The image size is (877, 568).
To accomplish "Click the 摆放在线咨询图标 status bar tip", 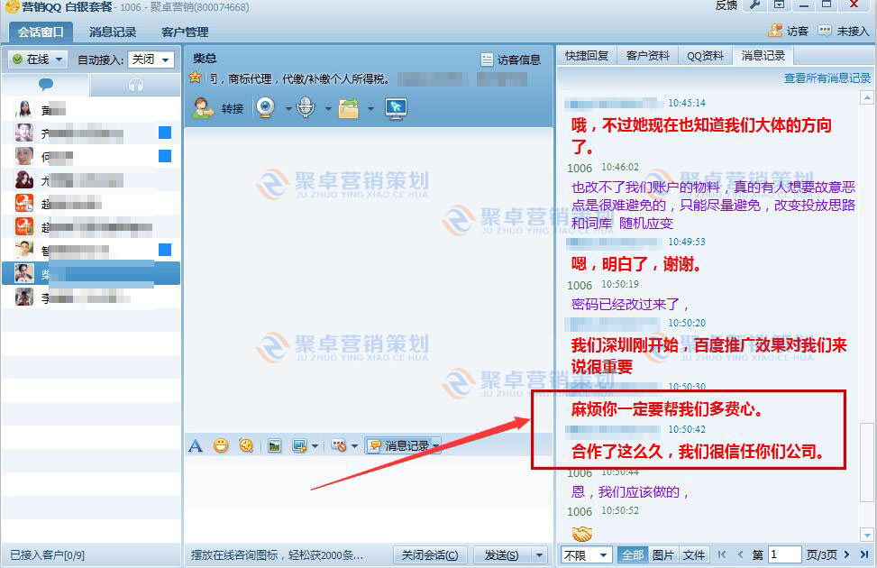I will click(277, 555).
